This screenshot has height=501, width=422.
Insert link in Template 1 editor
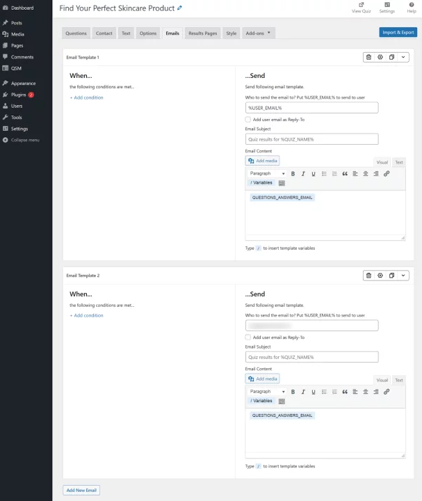(387, 174)
